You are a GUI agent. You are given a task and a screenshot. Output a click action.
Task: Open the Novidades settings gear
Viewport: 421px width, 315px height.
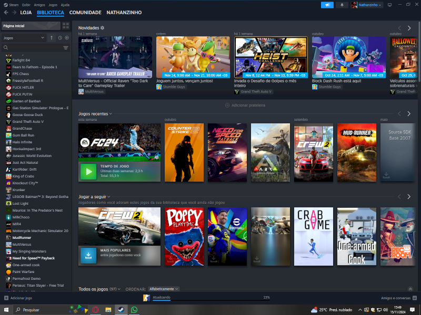(103, 28)
